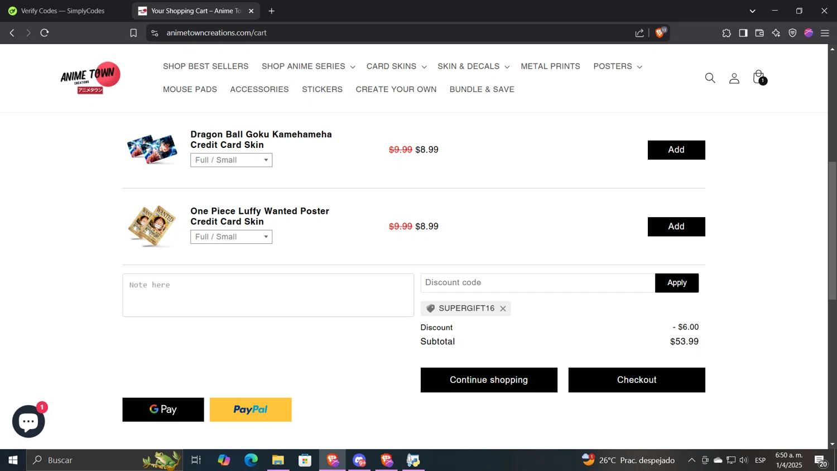Expand the Card Skins menu
The width and height of the screenshot is (837, 471).
coord(396,66)
